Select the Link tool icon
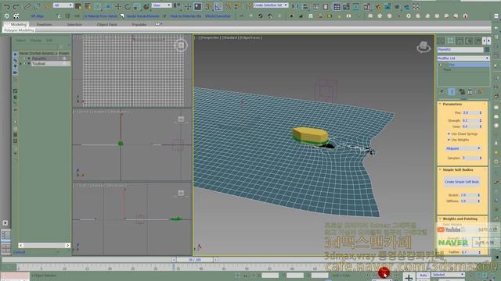 coord(27,6)
